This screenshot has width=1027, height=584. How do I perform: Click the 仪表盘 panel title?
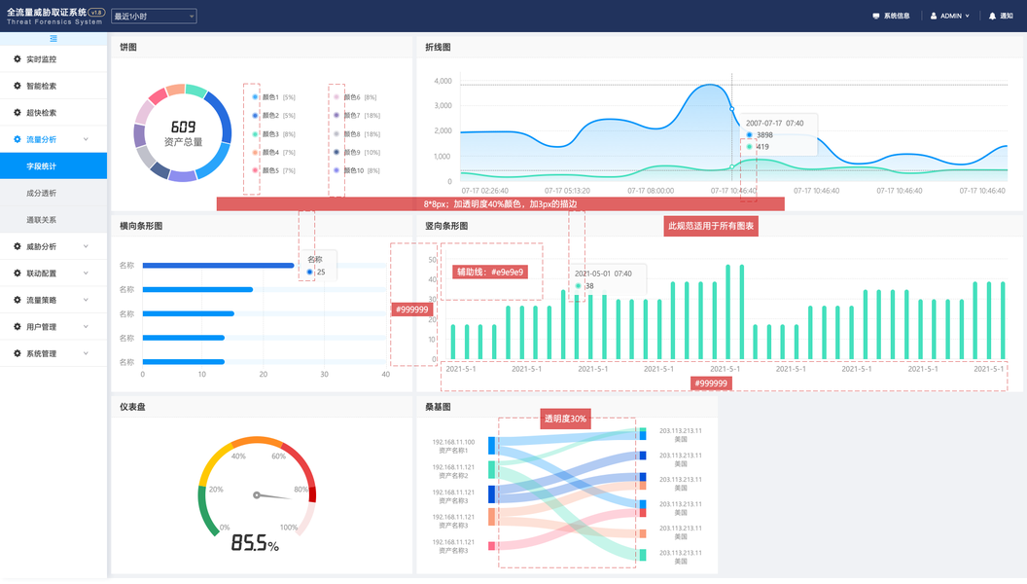(132, 407)
